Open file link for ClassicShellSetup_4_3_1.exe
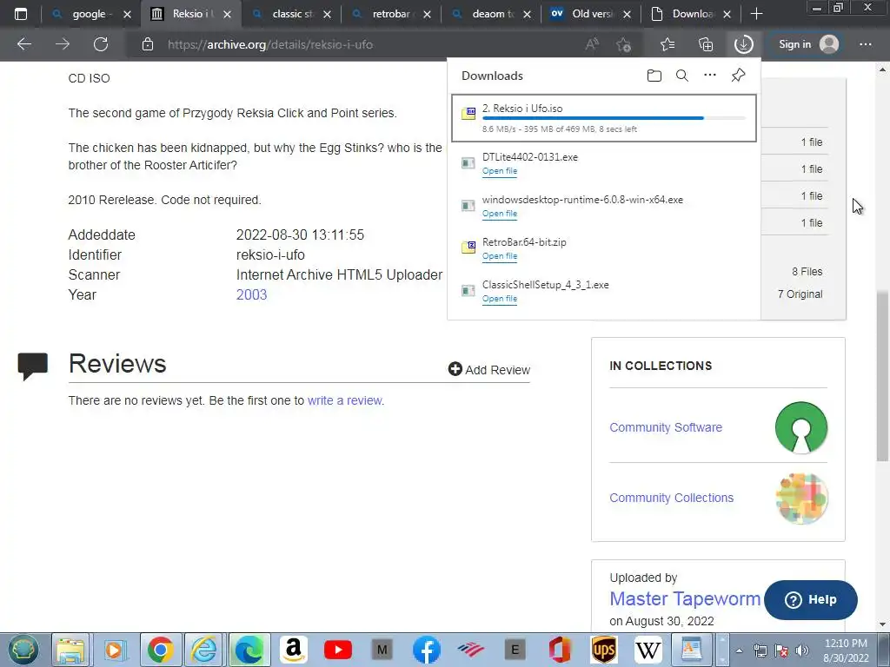 (x=500, y=299)
